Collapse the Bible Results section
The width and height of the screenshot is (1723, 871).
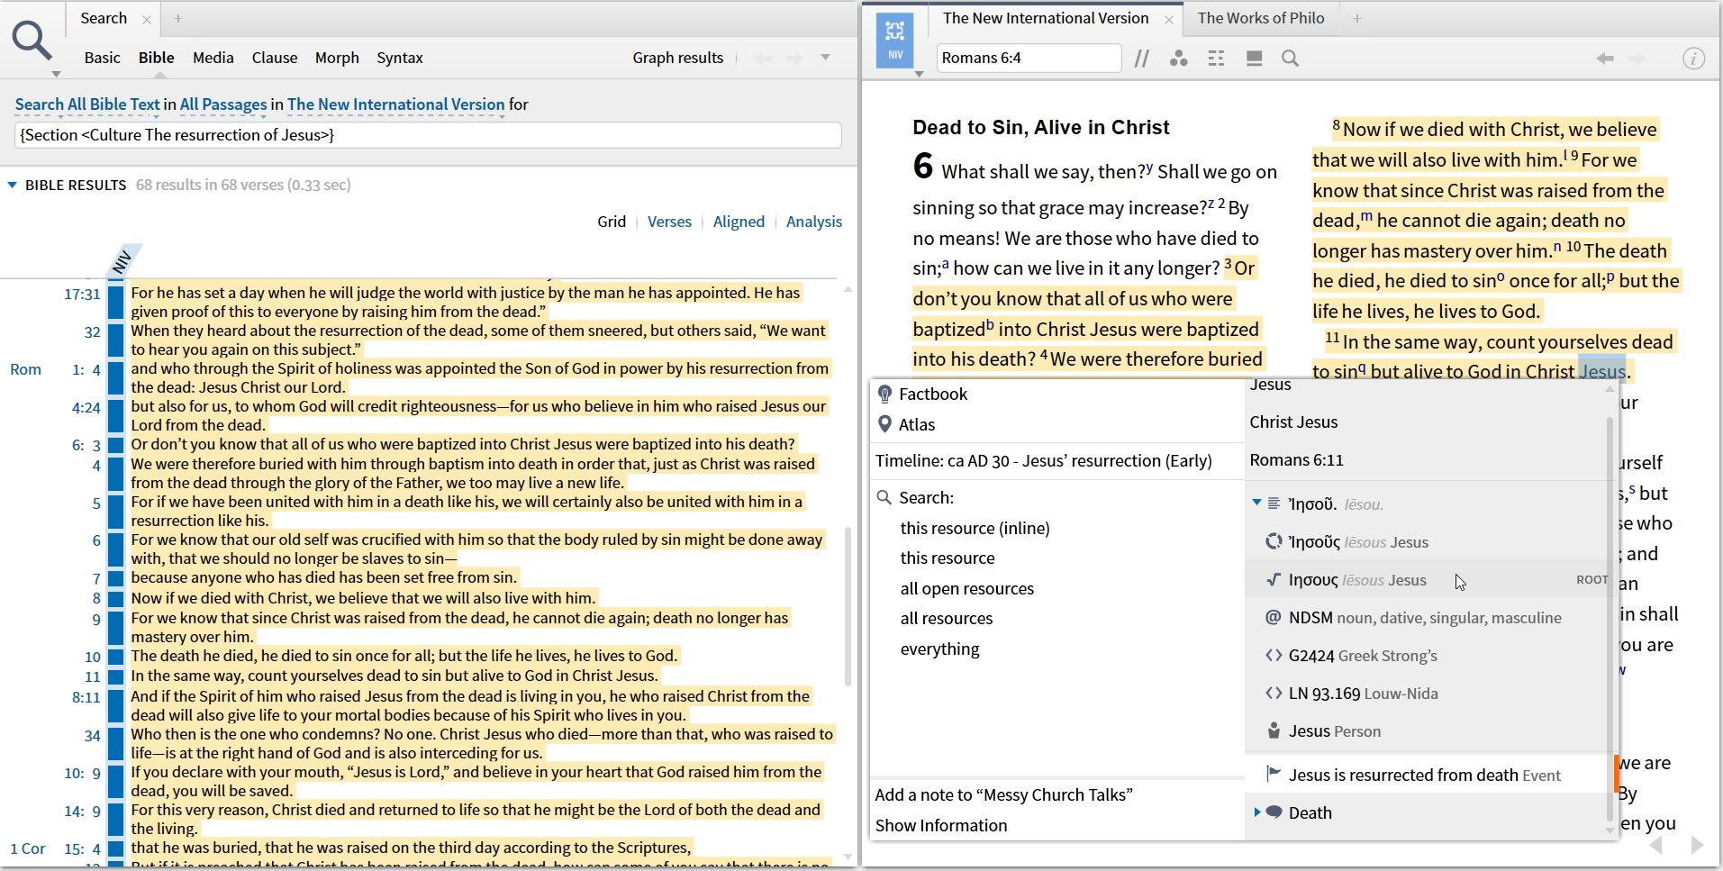(x=13, y=185)
